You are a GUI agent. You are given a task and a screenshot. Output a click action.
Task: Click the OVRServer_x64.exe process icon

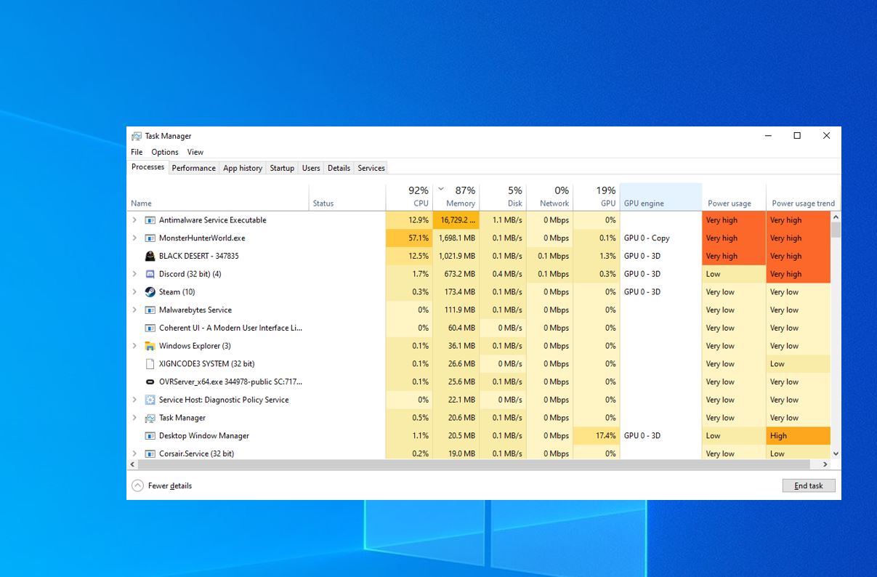150,382
